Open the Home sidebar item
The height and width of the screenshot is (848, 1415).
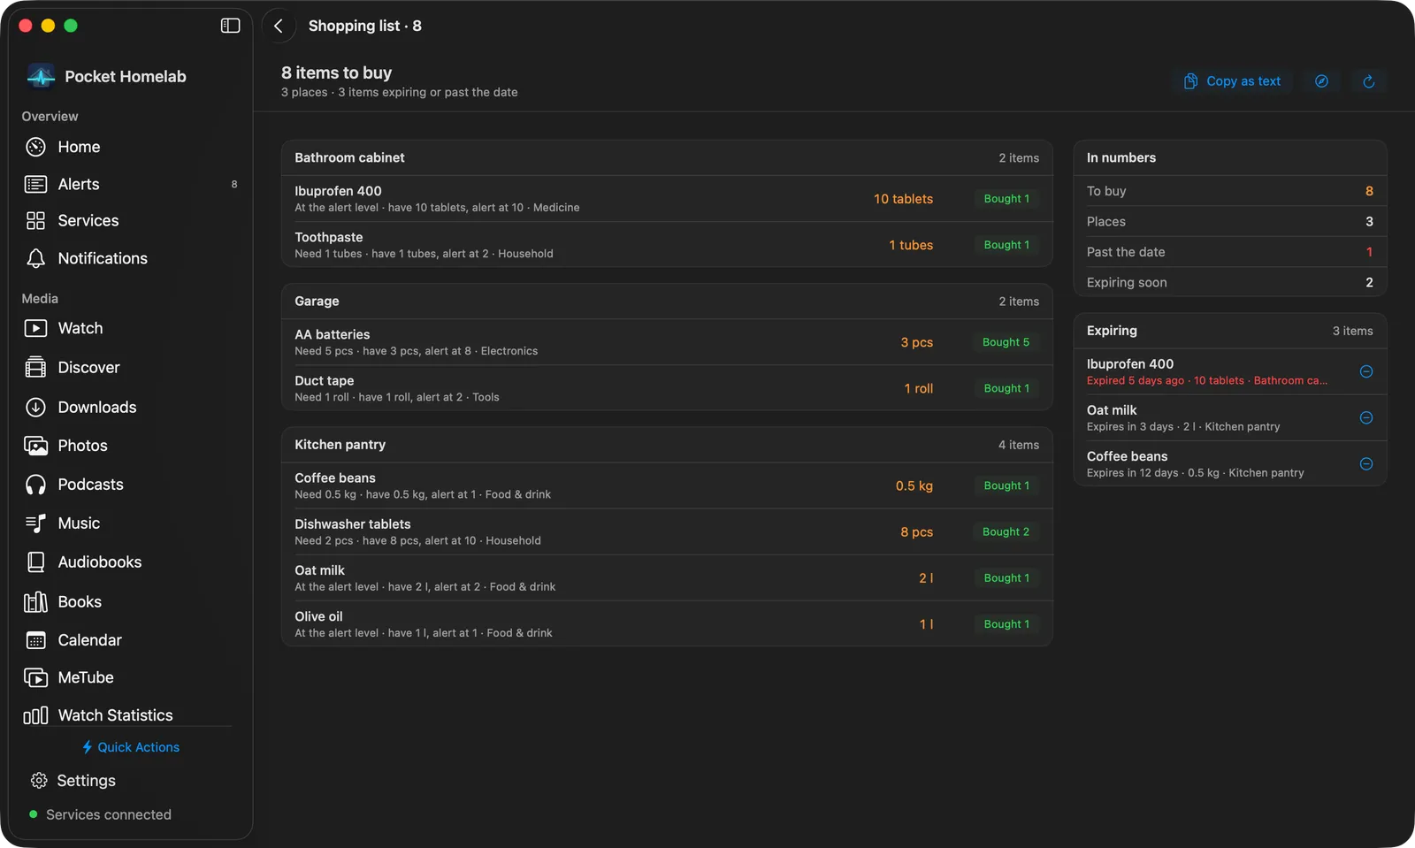tap(129, 147)
